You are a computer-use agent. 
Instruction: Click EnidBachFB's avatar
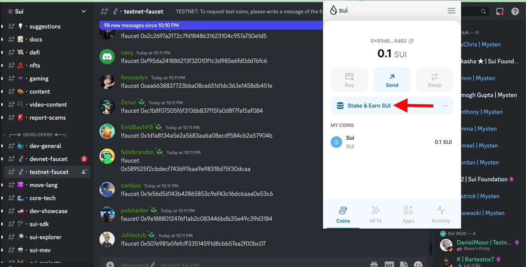point(107,132)
